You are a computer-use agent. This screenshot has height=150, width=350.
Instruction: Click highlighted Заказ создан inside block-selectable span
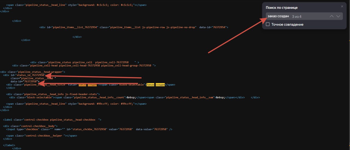point(155,85)
